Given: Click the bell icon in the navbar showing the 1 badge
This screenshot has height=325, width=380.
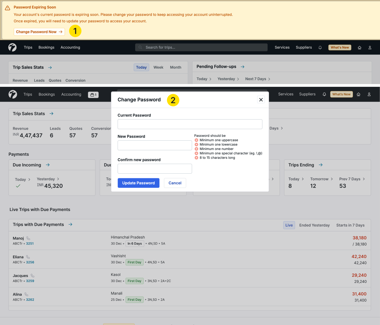Looking at the screenshot, I should (x=324, y=94).
